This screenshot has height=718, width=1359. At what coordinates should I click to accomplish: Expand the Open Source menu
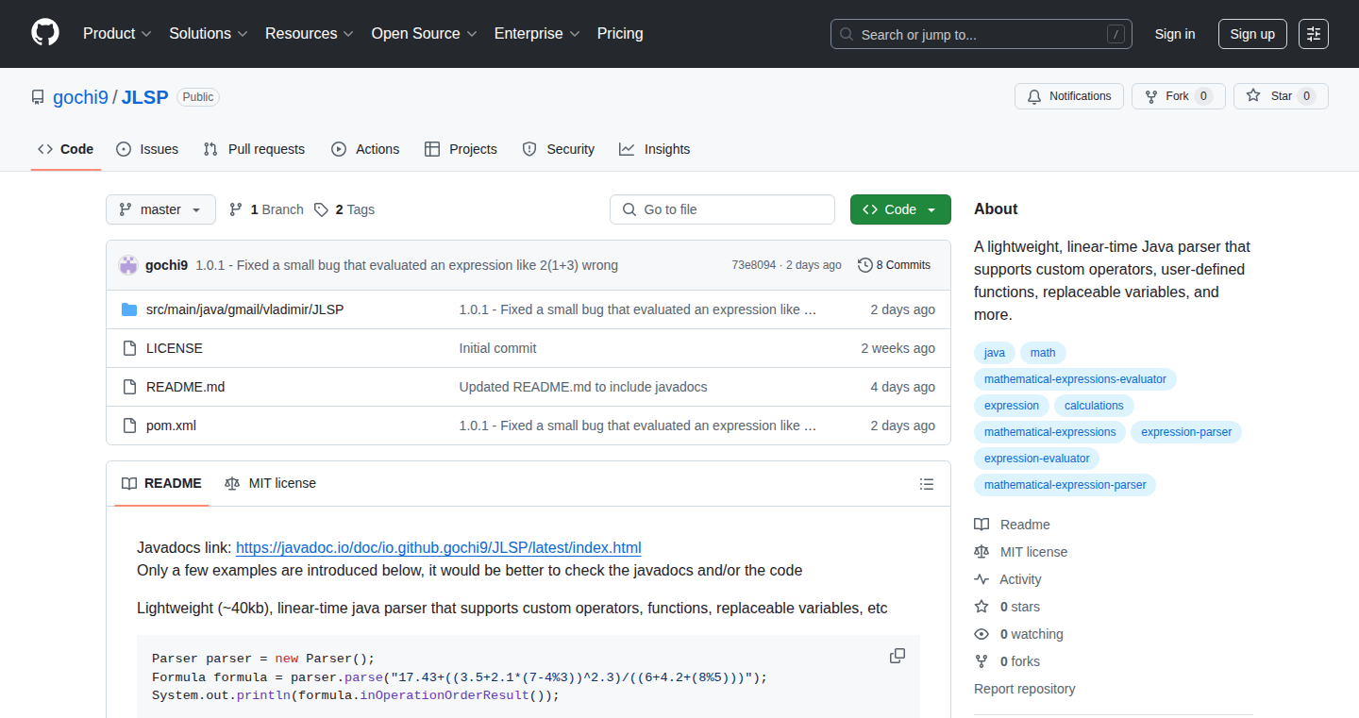click(x=425, y=34)
